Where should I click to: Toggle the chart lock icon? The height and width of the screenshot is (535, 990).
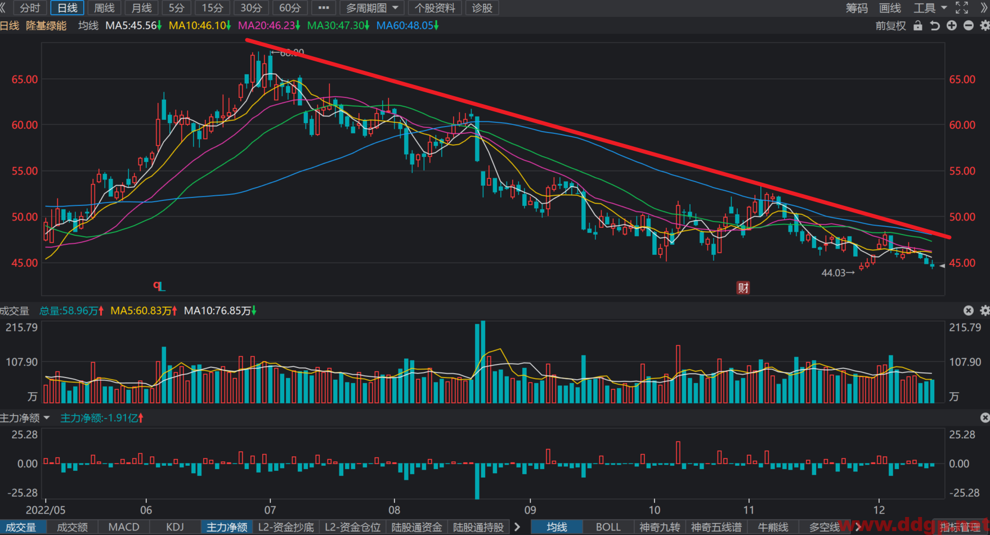pyautogui.click(x=917, y=25)
